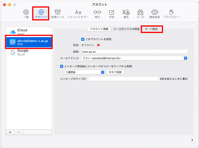Open Viewing (表示) preferences glasses icon
The width and height of the screenshot is (199, 148).
click(x=97, y=14)
